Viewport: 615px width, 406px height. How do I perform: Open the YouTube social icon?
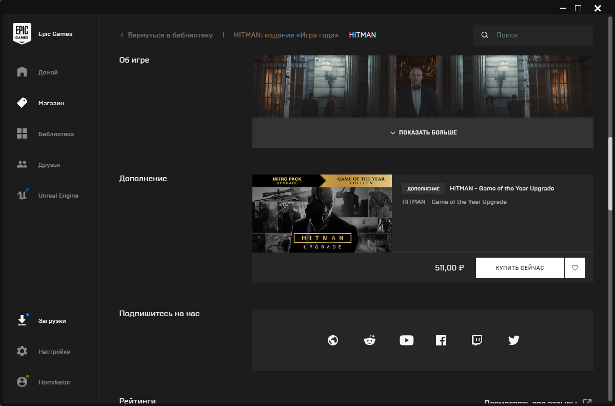(406, 340)
